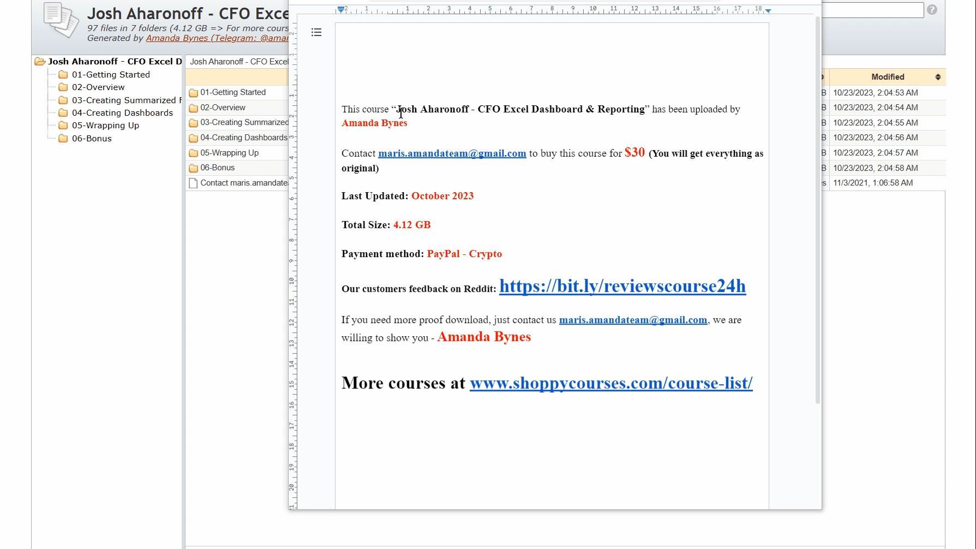This screenshot has height=549, width=976.
Task: Open 06-Bonus in file list
Action: tap(217, 168)
